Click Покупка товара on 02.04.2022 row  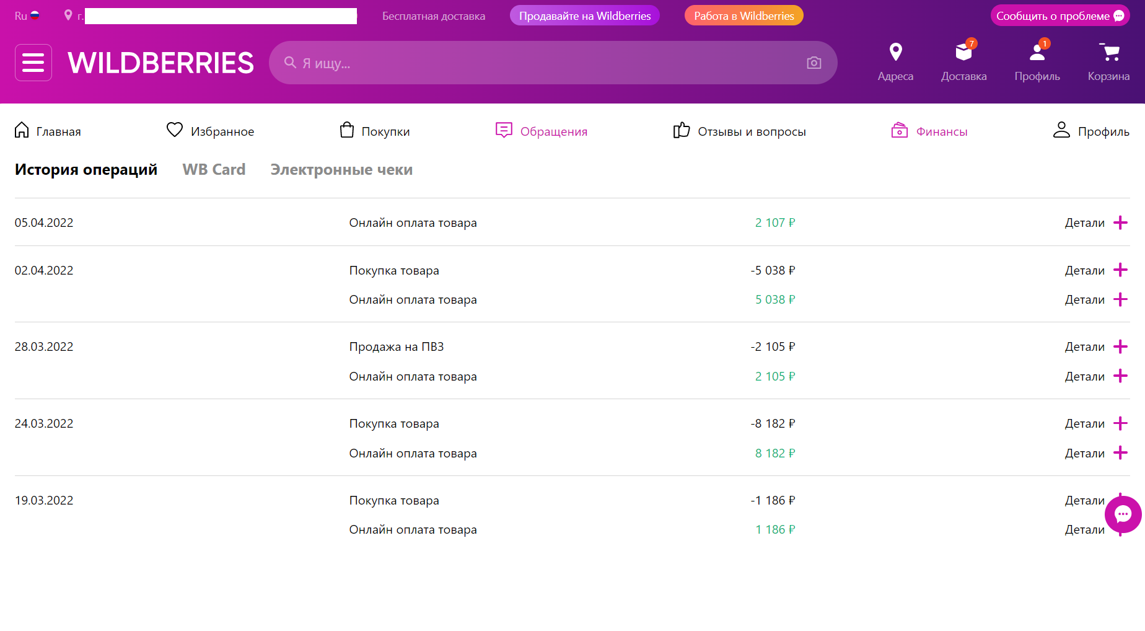pos(394,270)
